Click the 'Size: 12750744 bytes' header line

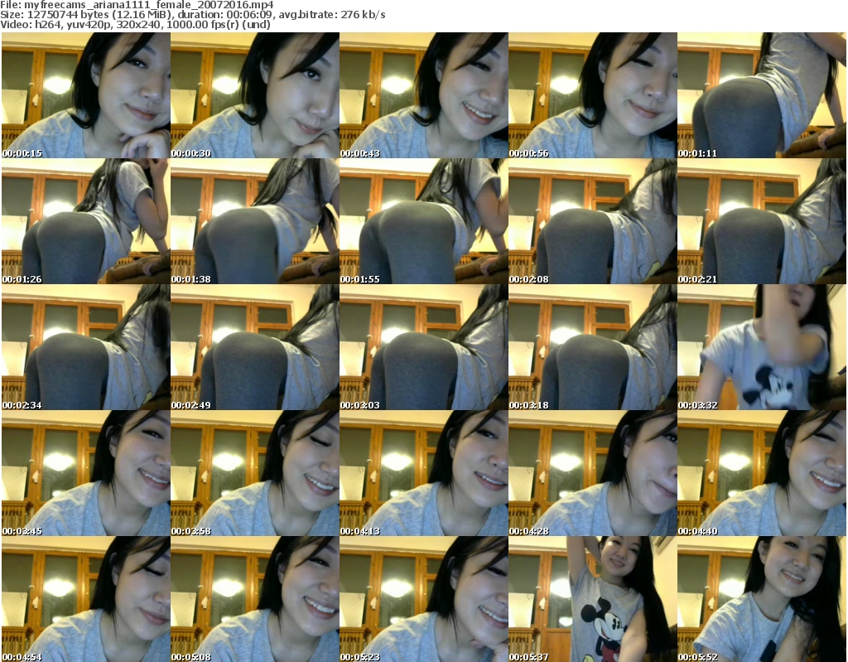coord(193,15)
